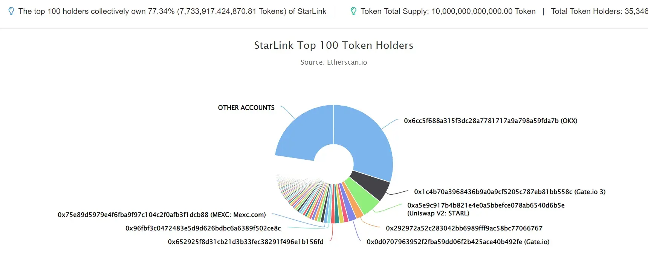This screenshot has width=648, height=262.
Task: Click the MEXC: Mexc.com address label
Action: [162, 215]
